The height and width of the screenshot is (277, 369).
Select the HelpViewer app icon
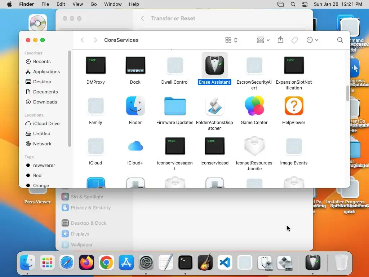[x=294, y=106]
